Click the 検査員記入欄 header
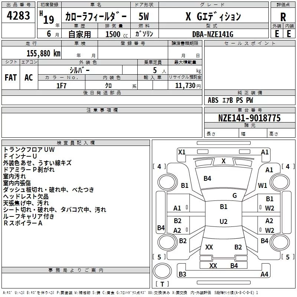Viewport: 297px width, 297px height. coord(76,143)
